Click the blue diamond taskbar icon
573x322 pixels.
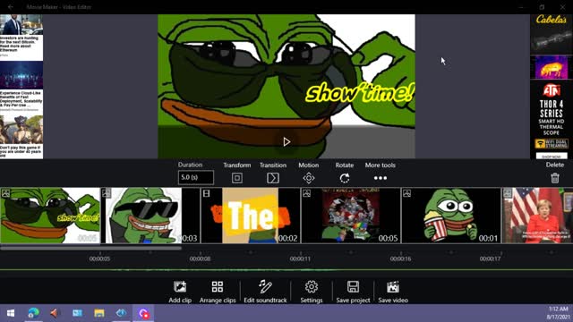[121, 313]
